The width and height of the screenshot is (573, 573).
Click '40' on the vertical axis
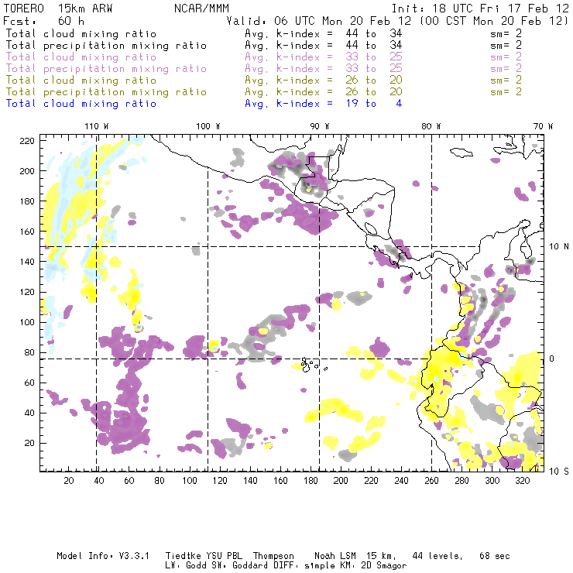(x=30, y=413)
